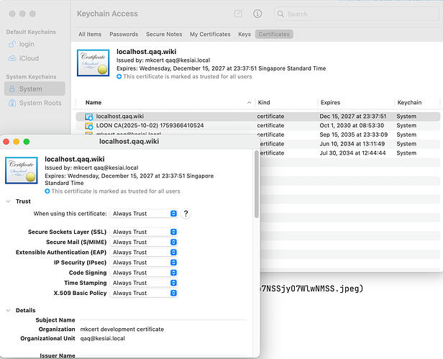Sort list by Expires column header
443x359 pixels.
pos(330,102)
